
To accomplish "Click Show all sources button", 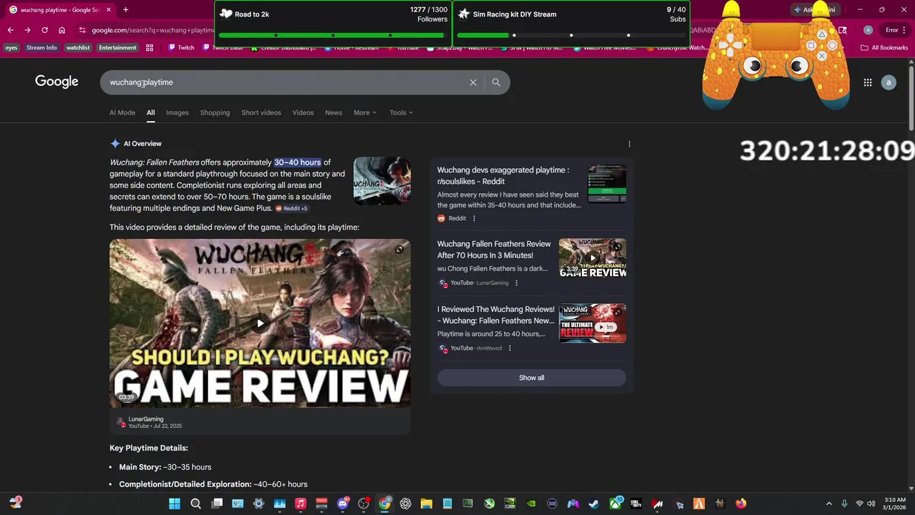I will coord(531,378).
